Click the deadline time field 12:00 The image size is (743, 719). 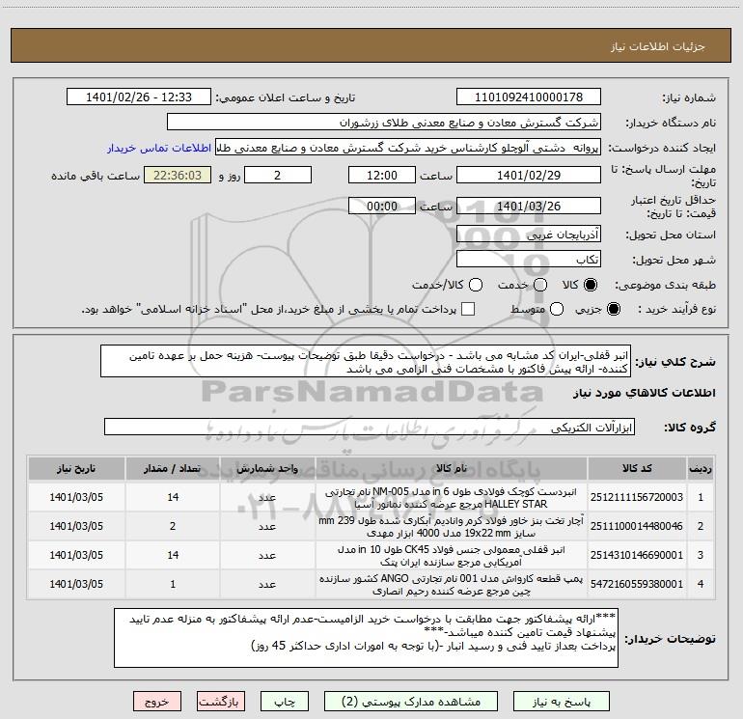382,175
